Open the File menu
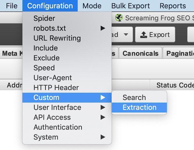The image size is (194, 150). (12, 6)
